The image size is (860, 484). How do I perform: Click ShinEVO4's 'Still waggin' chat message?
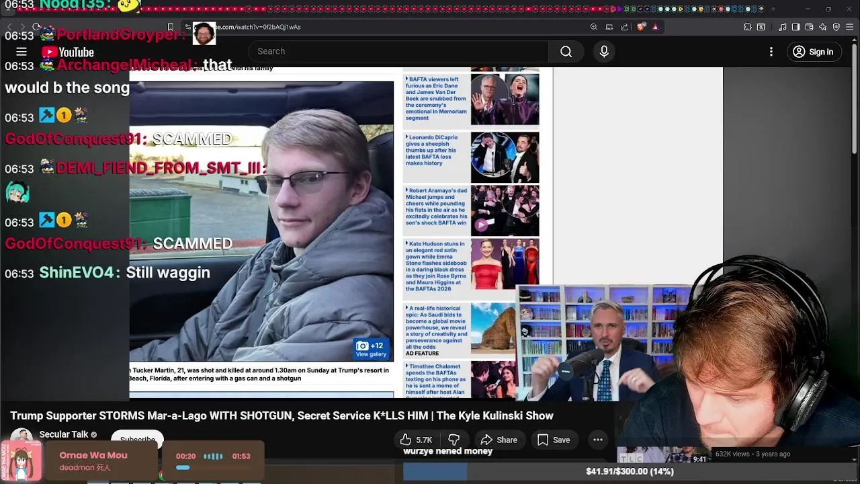[168, 272]
